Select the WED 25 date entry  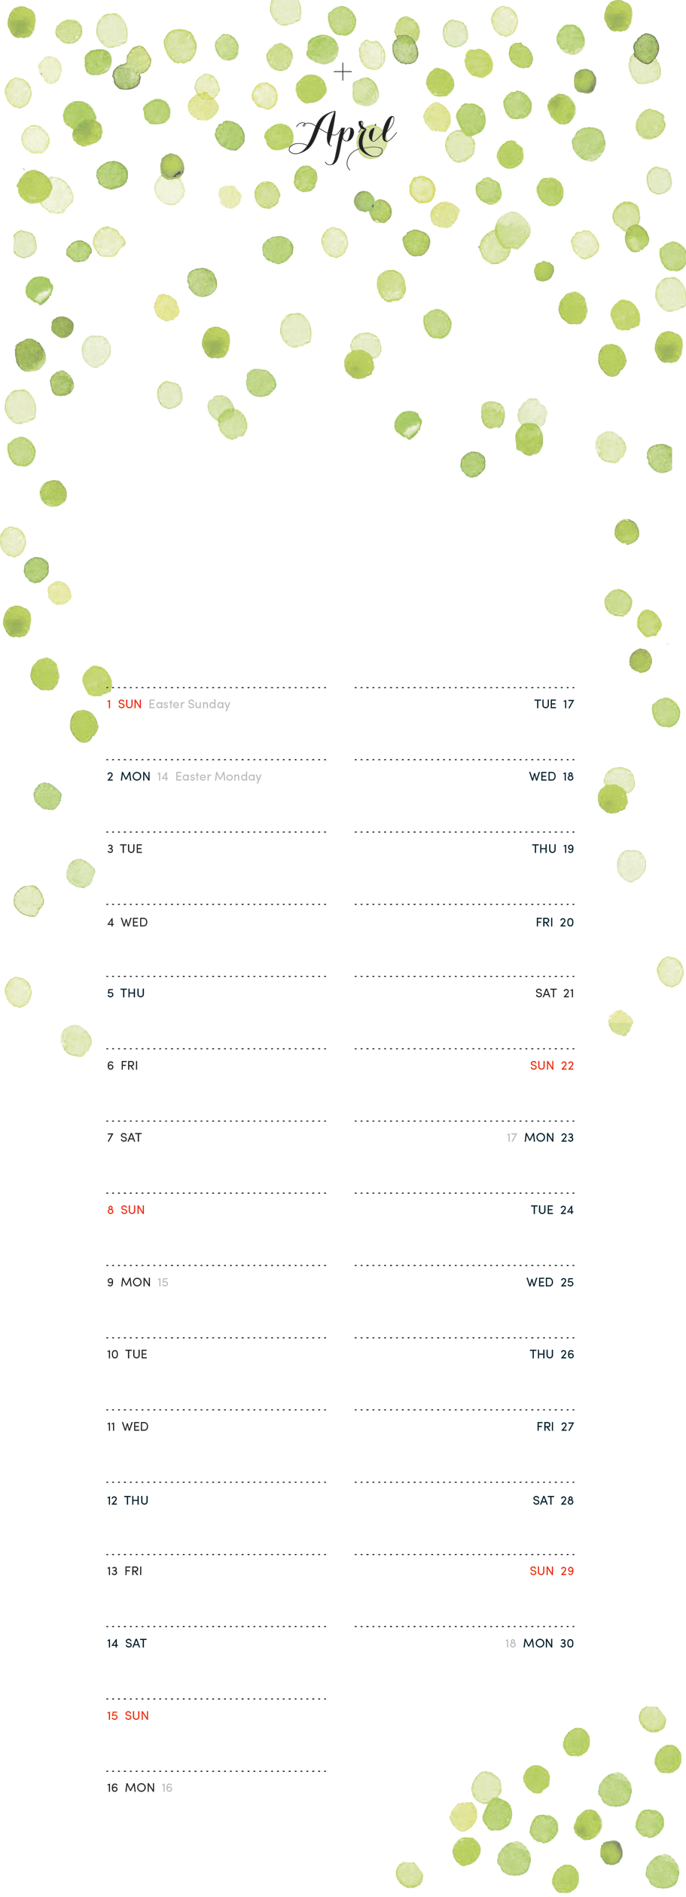[x=550, y=1282]
